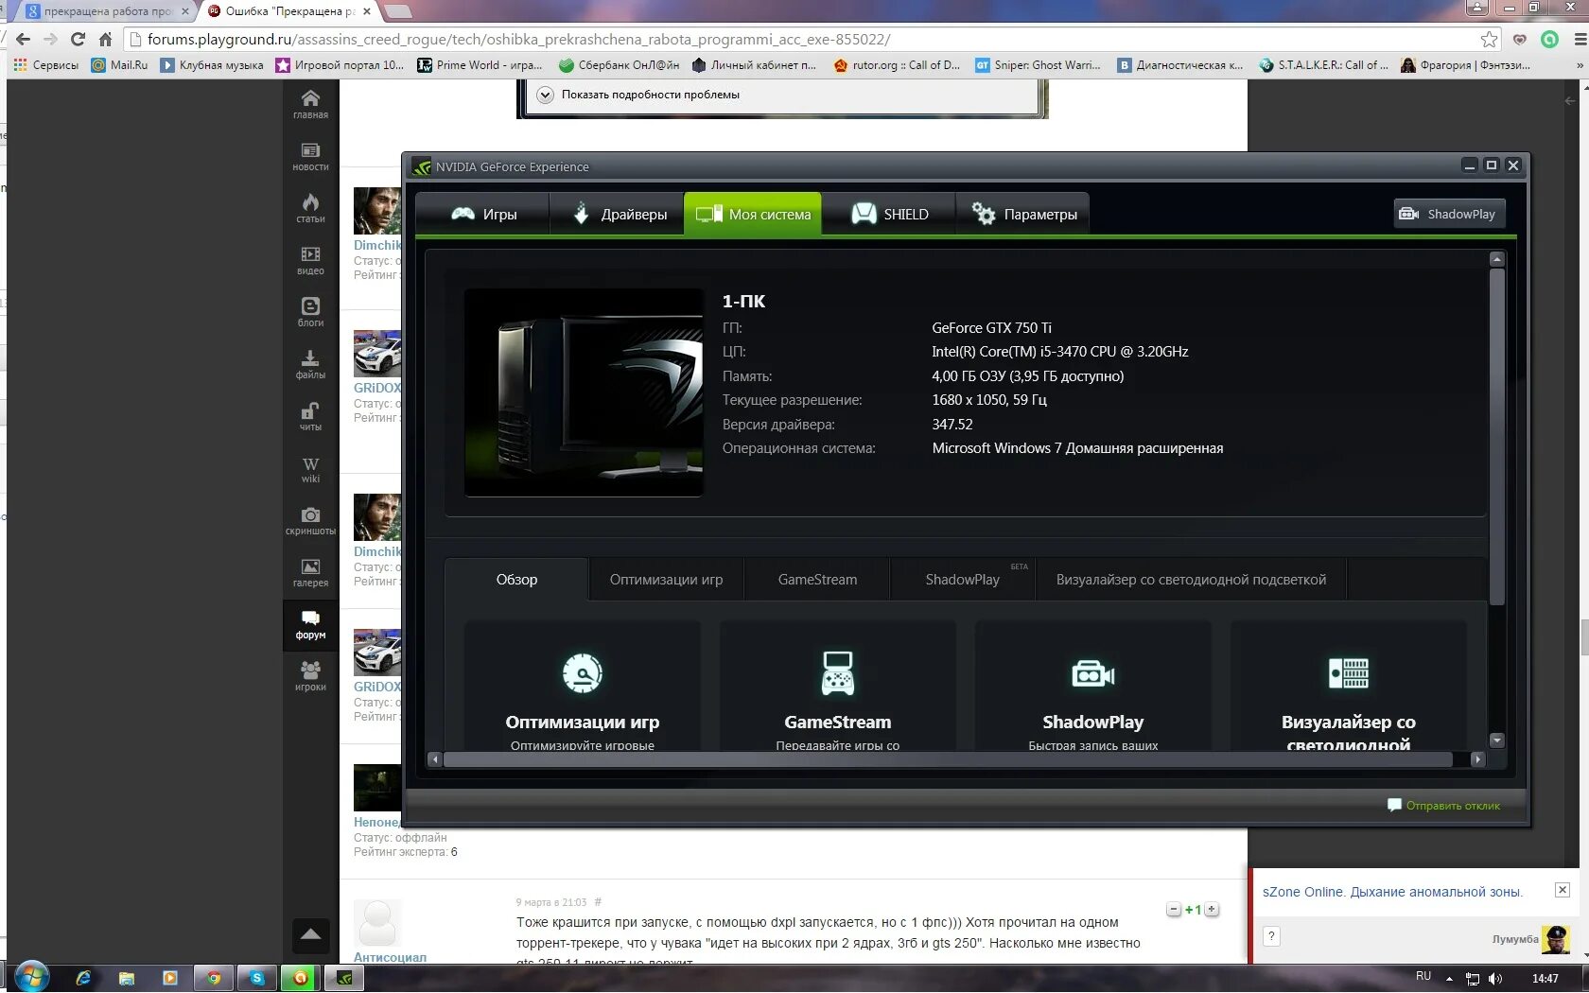1589x993 pixels.
Task: Click the PC system thumbnail image
Action: point(584,392)
